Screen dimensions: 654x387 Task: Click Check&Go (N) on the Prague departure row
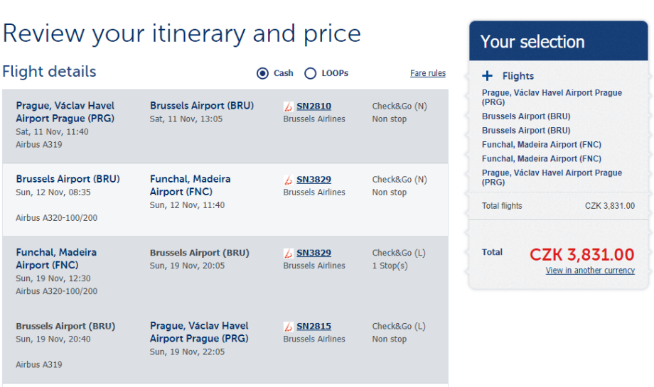point(400,107)
